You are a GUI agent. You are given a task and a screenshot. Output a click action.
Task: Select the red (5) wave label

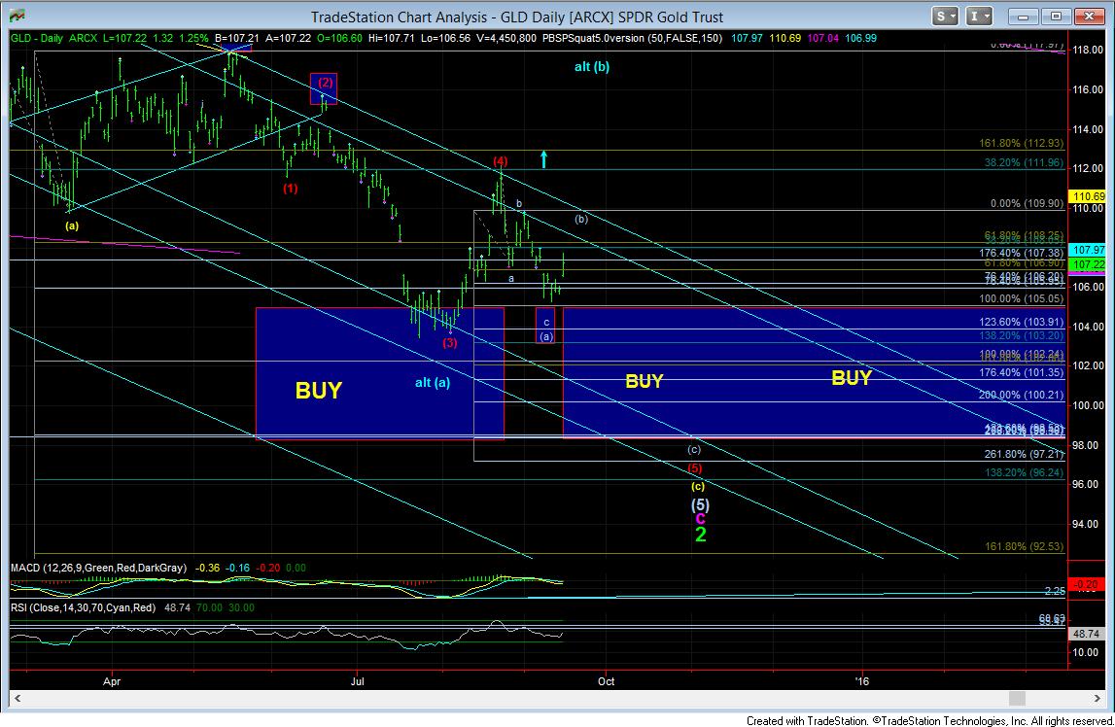coord(695,468)
